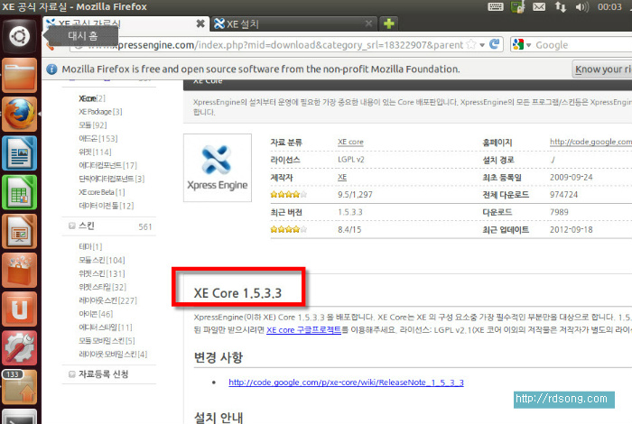Screen dimensions: 632x424
Task: Open the network connection indicator
Action: pyautogui.click(x=561, y=7)
